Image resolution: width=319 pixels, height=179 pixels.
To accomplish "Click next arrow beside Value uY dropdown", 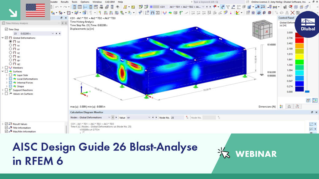I will point(156,117).
